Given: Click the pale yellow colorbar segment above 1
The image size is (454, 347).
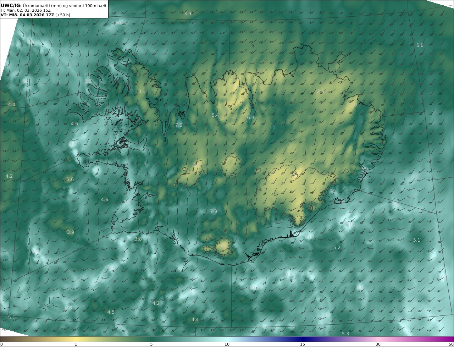Looking at the screenshot, I should 76,339.
